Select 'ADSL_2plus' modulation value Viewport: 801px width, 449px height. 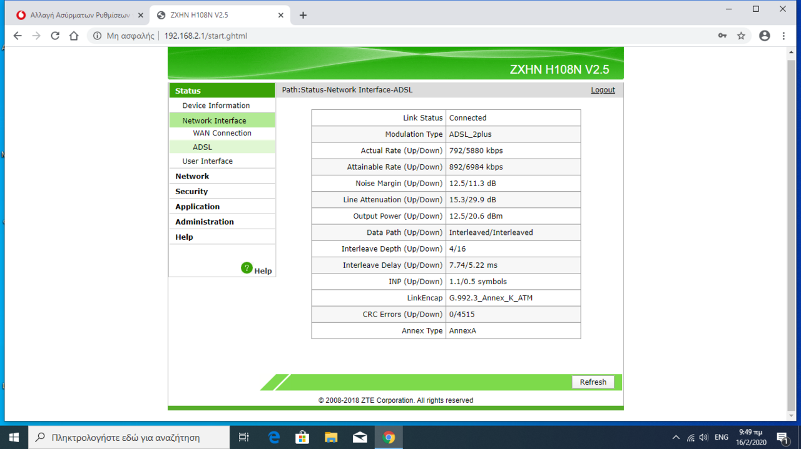471,134
